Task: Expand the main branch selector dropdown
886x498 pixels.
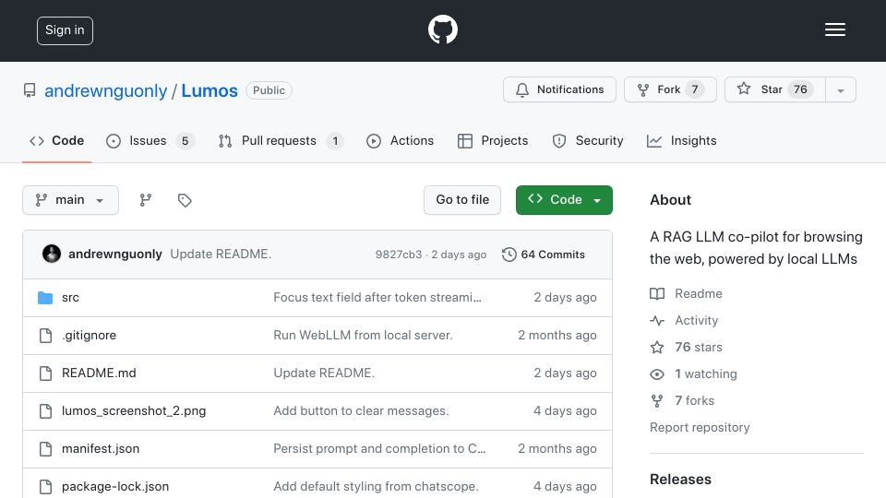Action: click(71, 200)
